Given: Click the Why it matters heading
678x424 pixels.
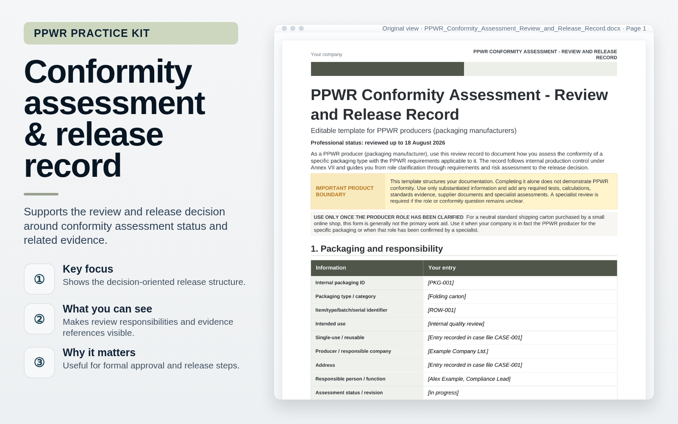Looking at the screenshot, I should click(99, 352).
